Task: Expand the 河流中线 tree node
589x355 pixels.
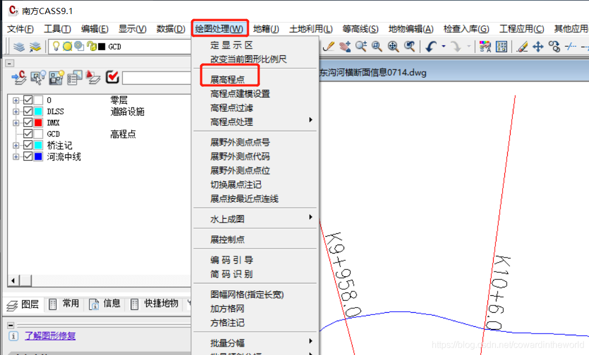Action: click(x=16, y=157)
